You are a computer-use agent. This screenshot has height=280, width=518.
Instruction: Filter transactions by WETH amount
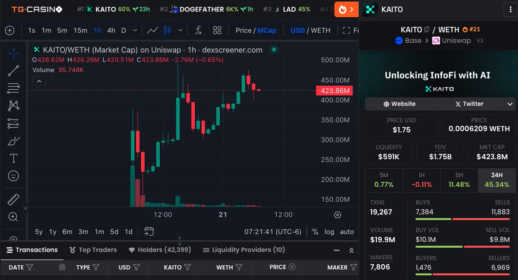(x=239, y=267)
